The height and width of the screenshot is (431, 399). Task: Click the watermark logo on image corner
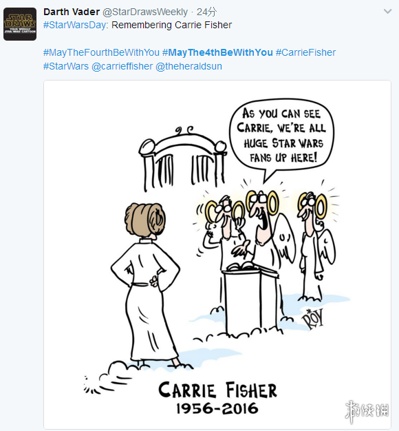point(367,411)
